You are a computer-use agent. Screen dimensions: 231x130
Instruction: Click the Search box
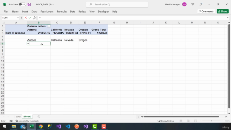coord(117,4)
